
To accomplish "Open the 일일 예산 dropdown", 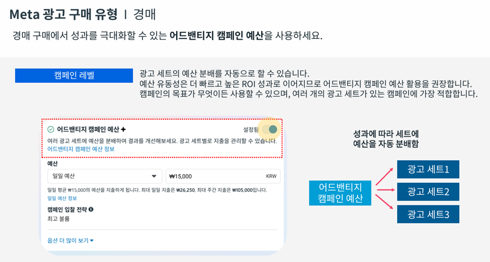I will point(105,176).
